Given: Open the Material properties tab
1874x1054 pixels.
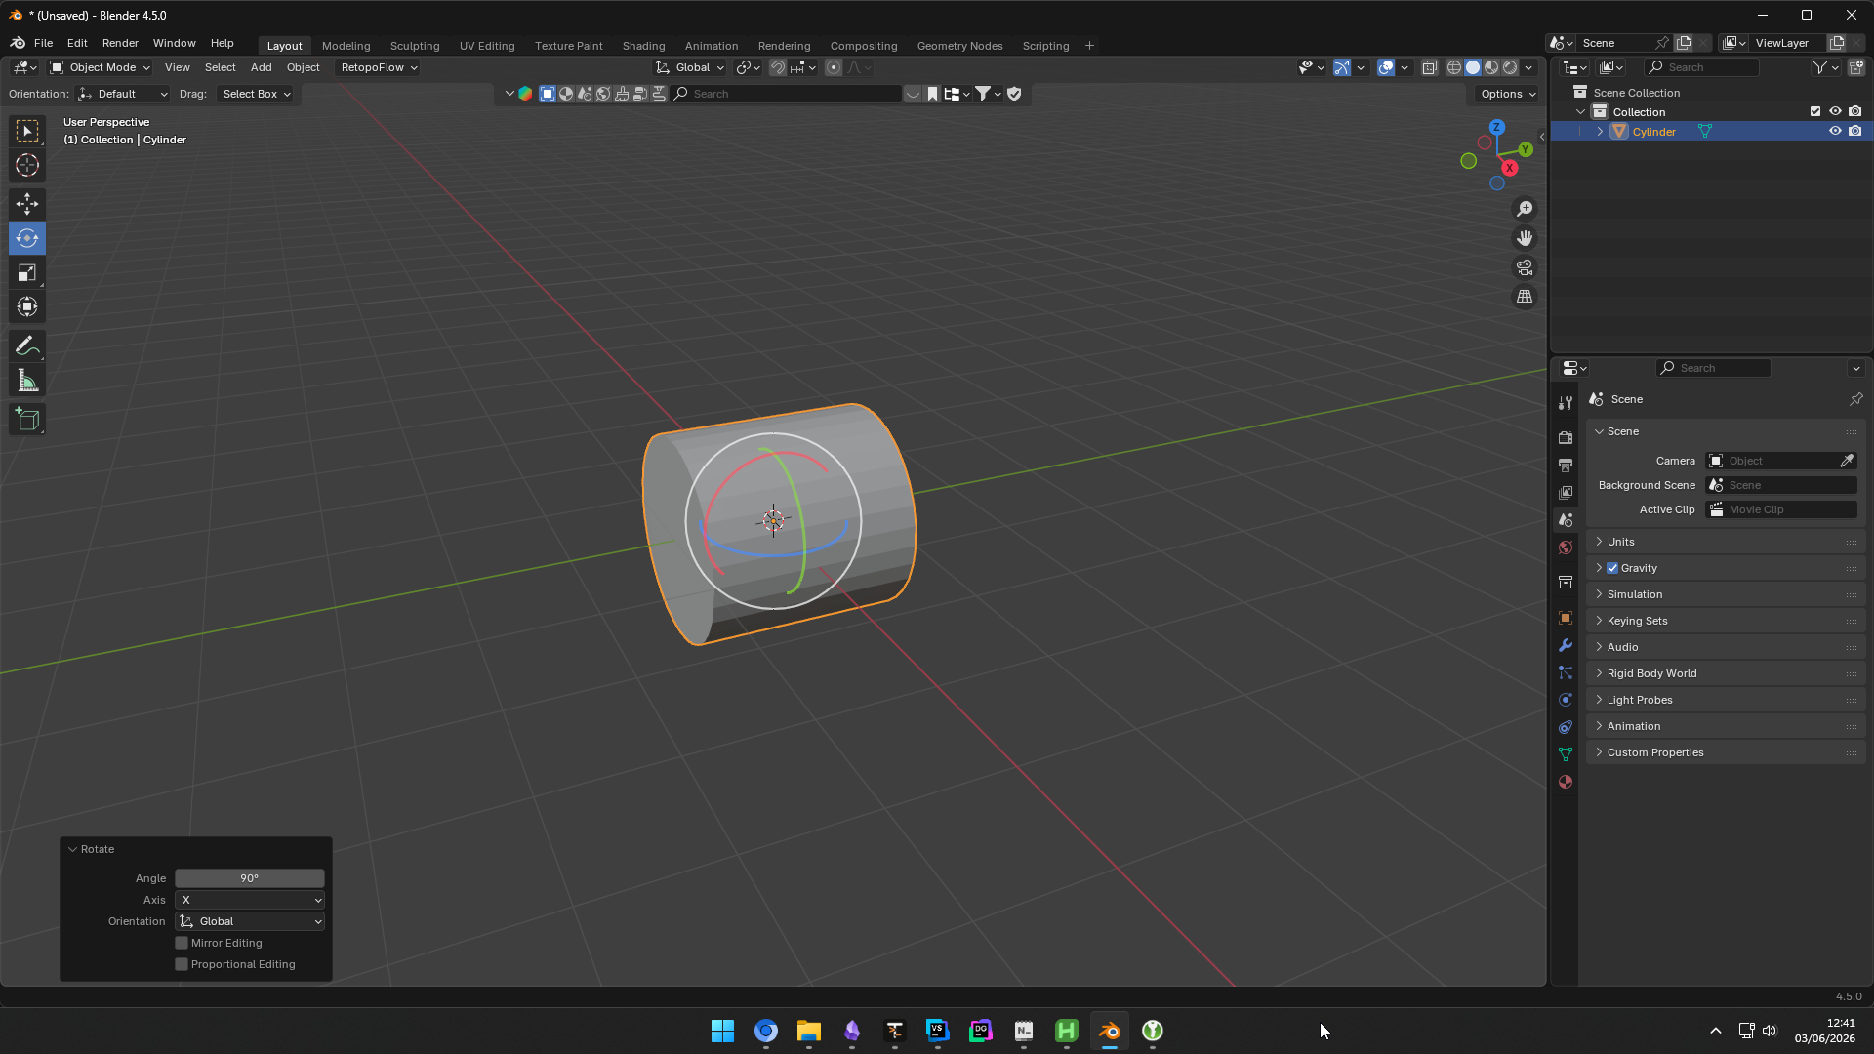Looking at the screenshot, I should [1566, 782].
